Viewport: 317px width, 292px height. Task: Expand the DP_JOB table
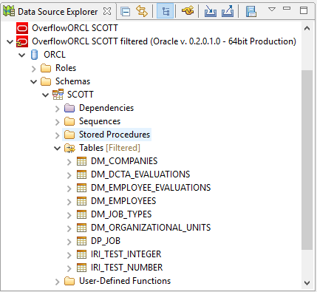(69, 242)
